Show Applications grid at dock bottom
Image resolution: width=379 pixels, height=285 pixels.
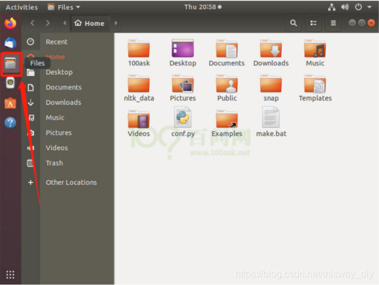pyautogui.click(x=10, y=275)
